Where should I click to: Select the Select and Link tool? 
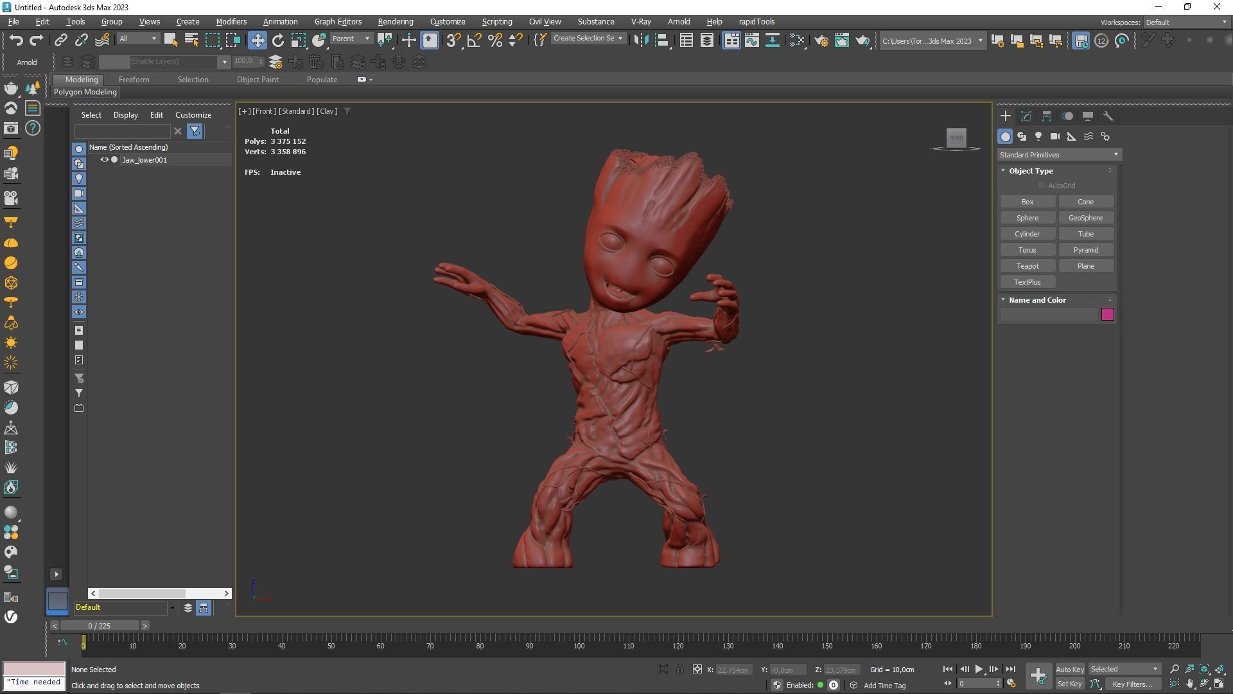(60, 40)
